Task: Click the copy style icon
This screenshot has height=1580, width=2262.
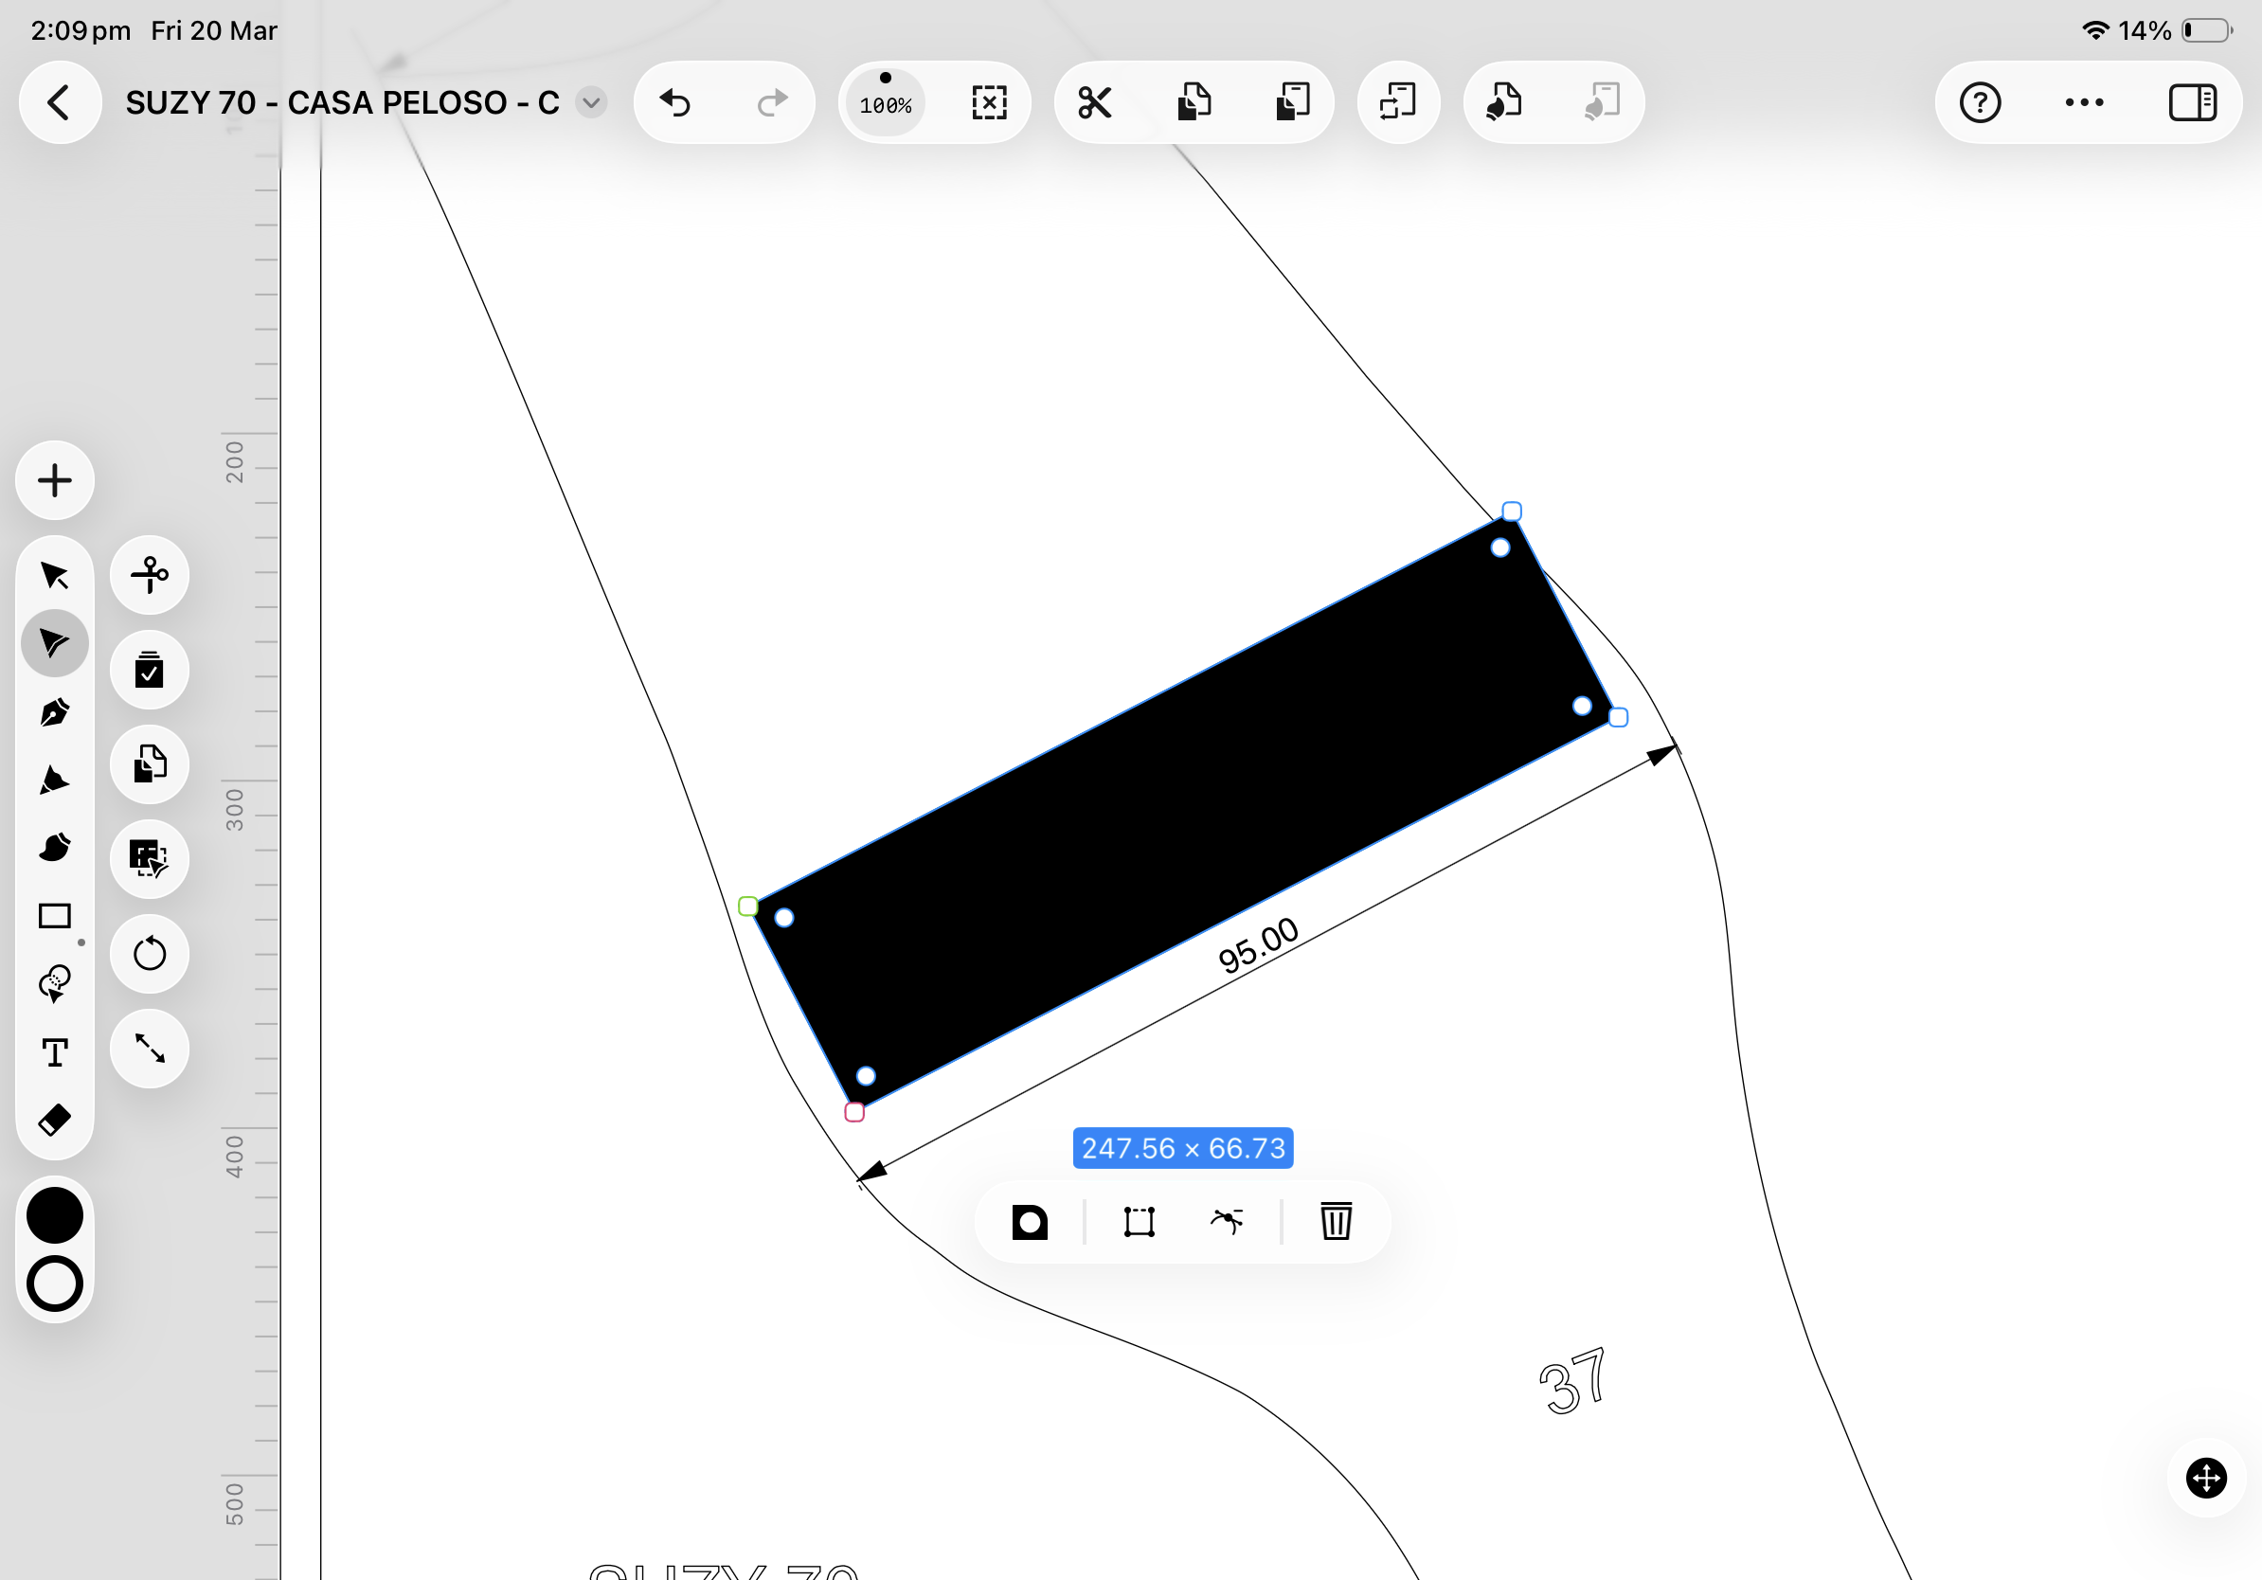Action: point(1504,102)
